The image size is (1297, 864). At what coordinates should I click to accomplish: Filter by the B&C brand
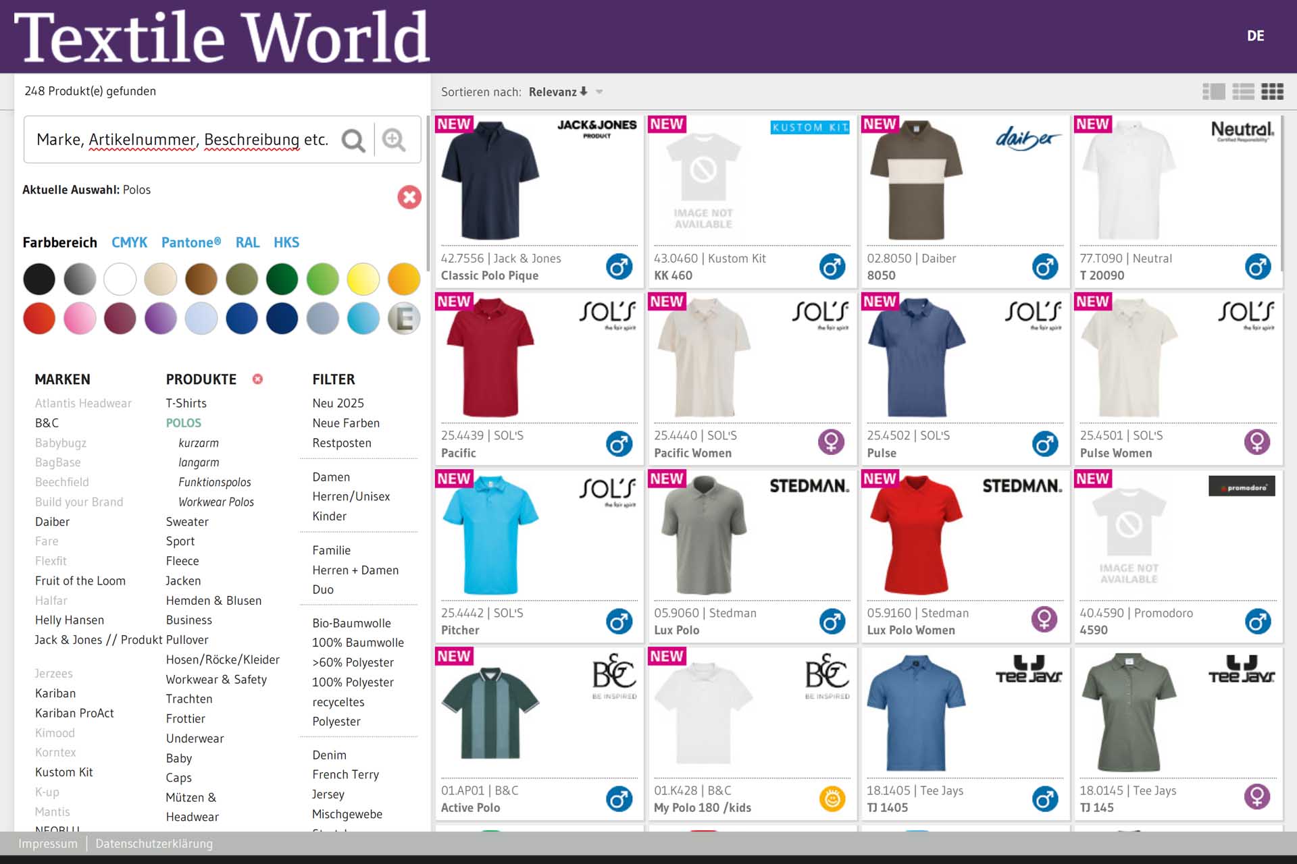click(47, 423)
